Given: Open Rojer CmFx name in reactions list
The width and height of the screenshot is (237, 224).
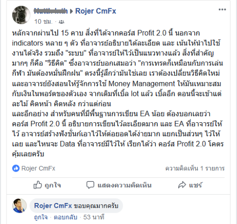Looking at the screenshot, I should pos(38,168).
